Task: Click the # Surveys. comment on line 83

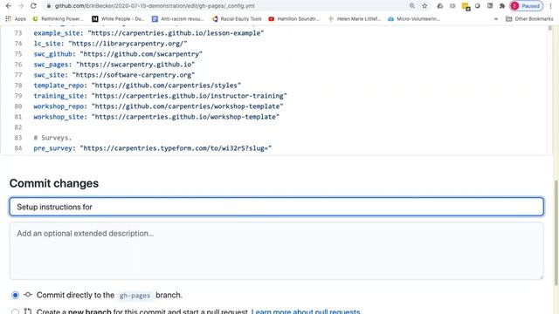Action: (52, 138)
